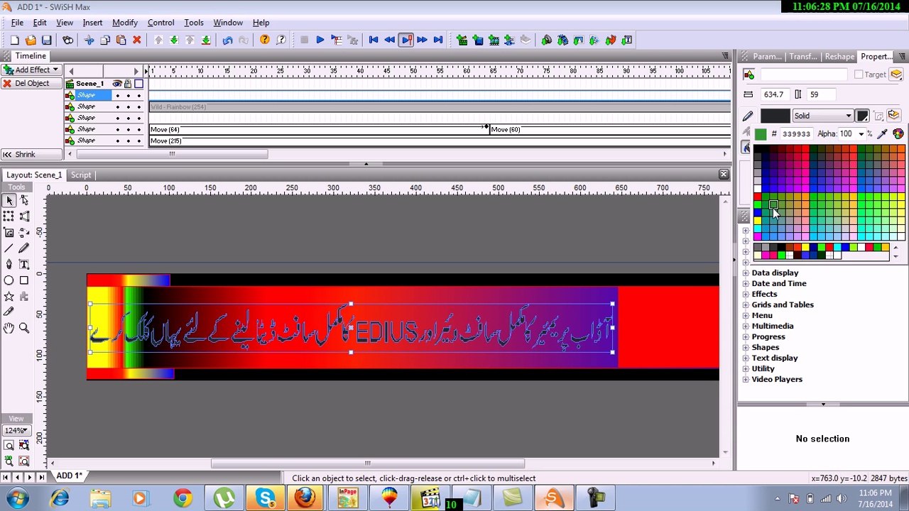Toggle Scene_1 outline square
Image resolution: width=909 pixels, height=511 pixels.
point(139,84)
